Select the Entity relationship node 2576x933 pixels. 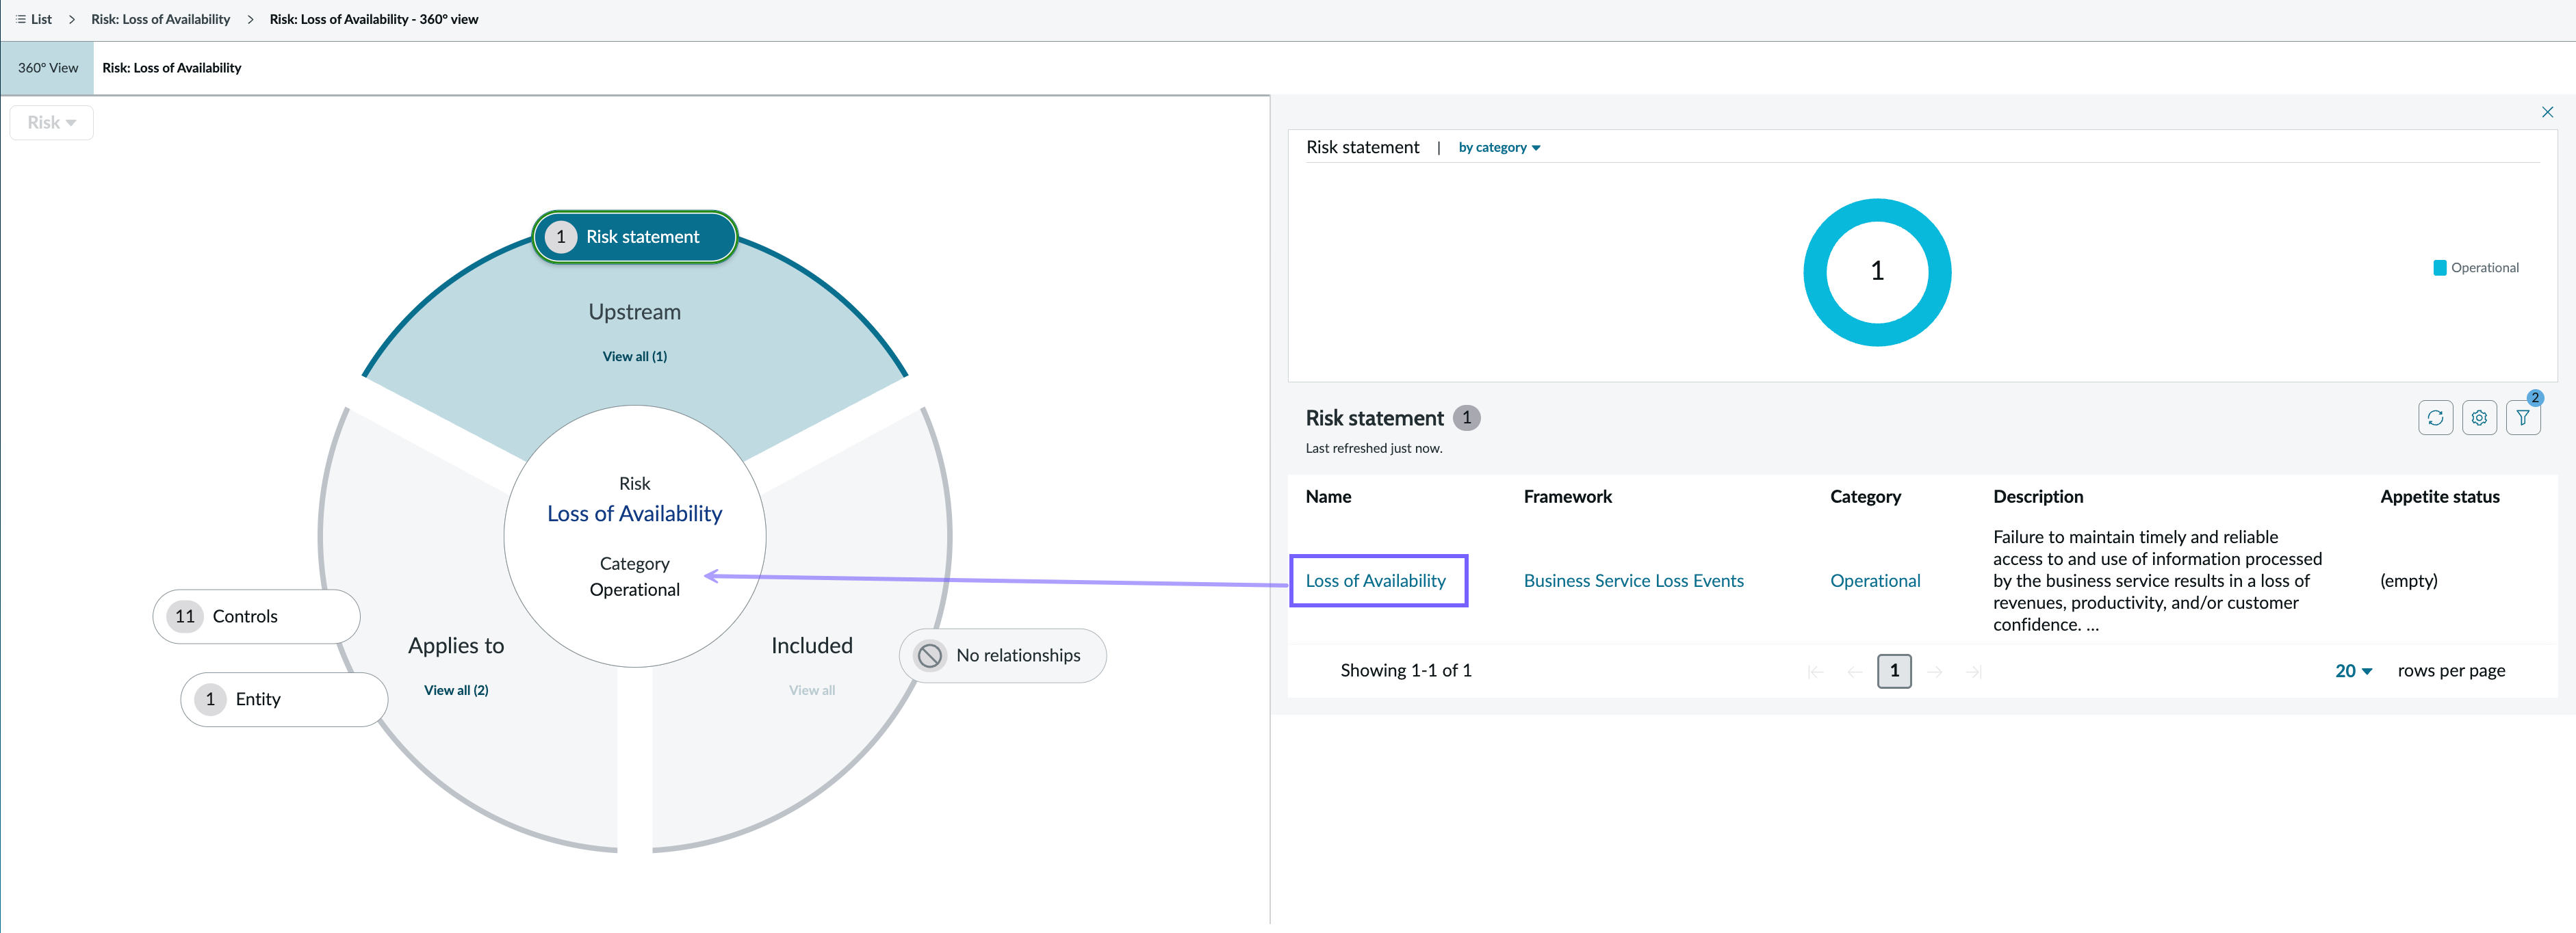(284, 700)
